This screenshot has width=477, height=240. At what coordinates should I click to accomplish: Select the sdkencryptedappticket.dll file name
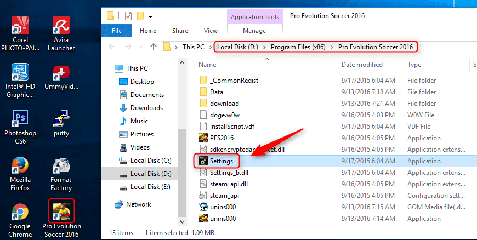click(x=247, y=150)
